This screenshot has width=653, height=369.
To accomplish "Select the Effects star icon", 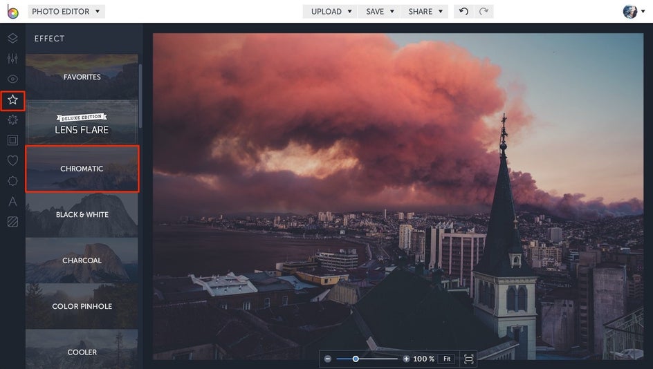I will pos(12,100).
